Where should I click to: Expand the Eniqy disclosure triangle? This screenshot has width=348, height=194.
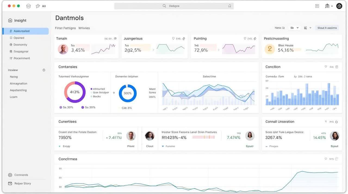(x=60, y=146)
